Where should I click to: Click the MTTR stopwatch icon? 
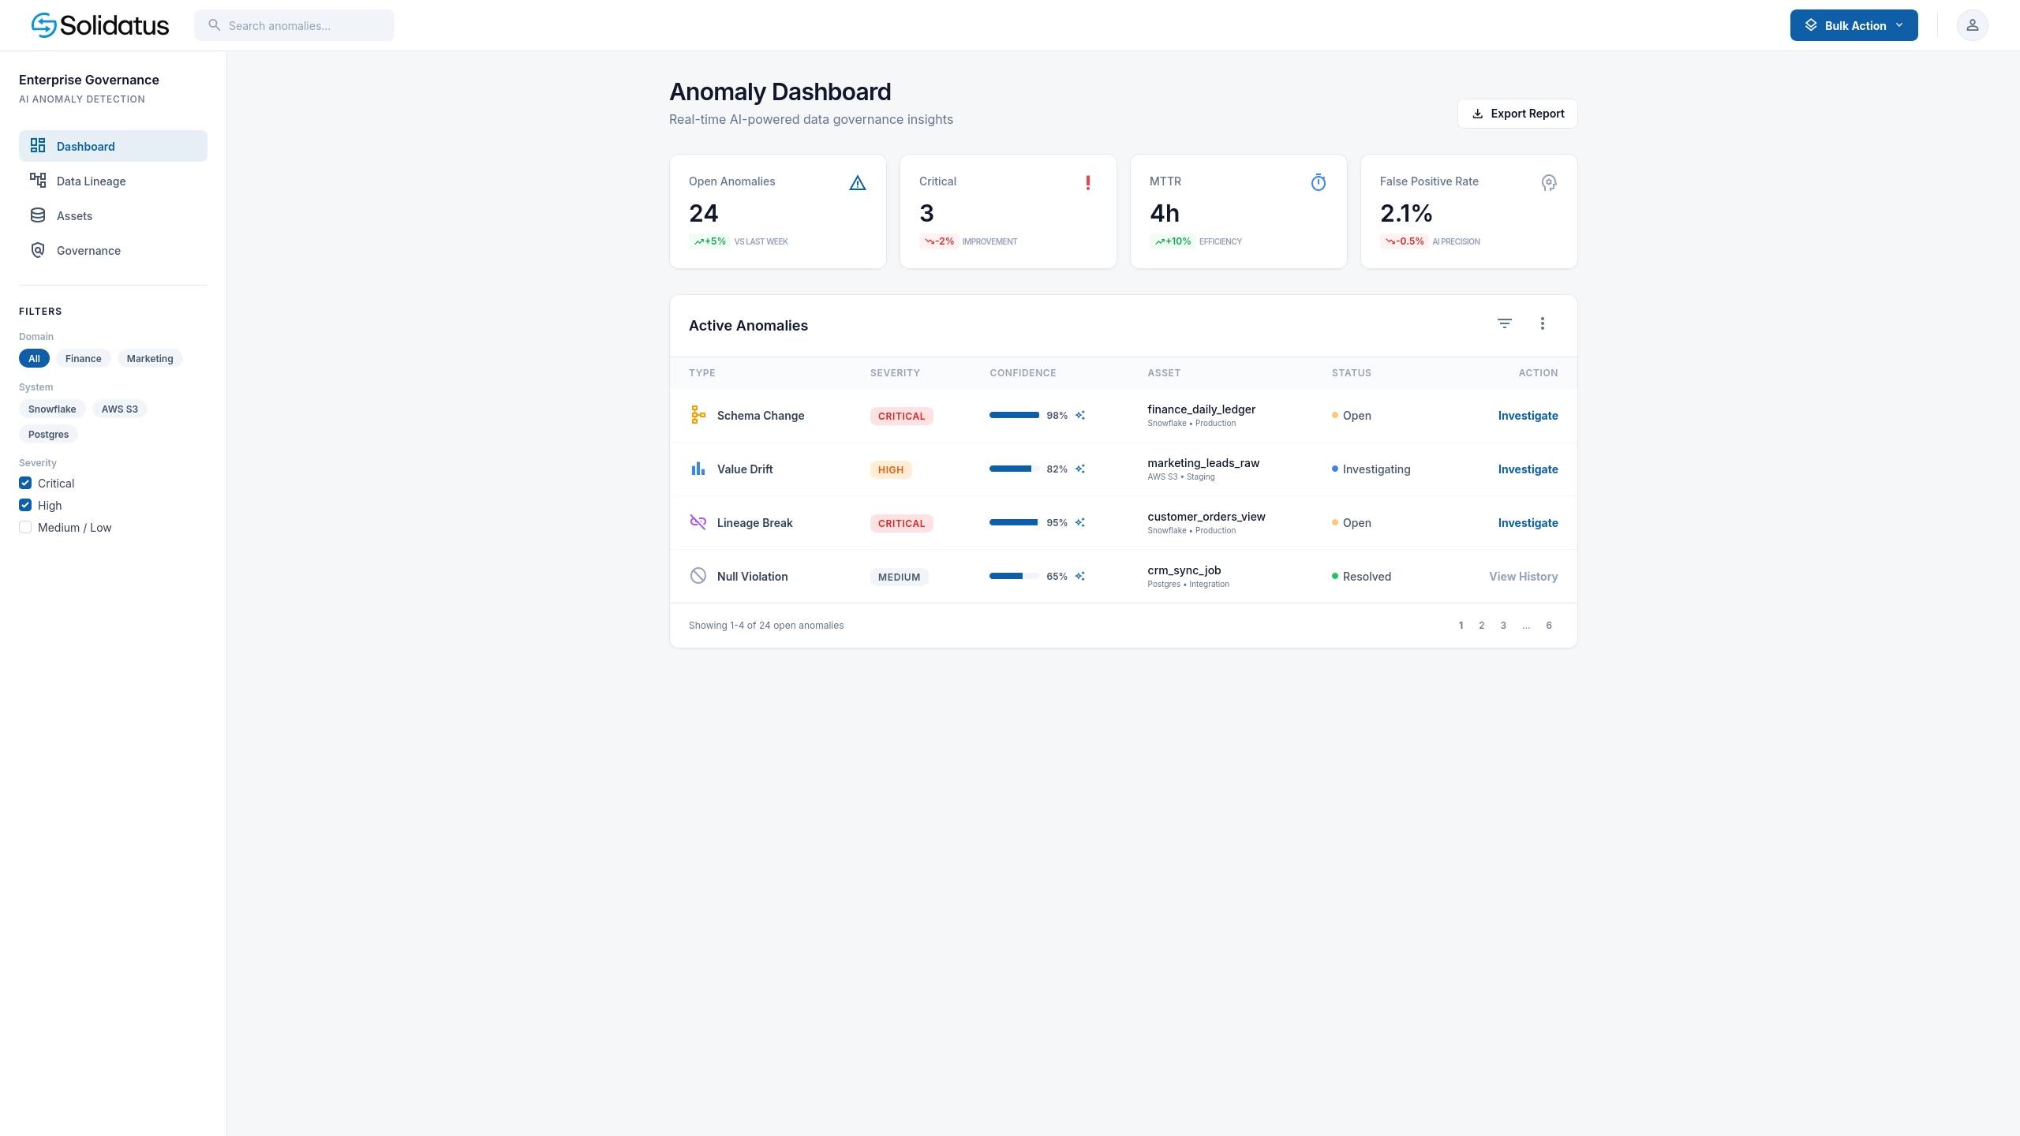(x=1319, y=182)
